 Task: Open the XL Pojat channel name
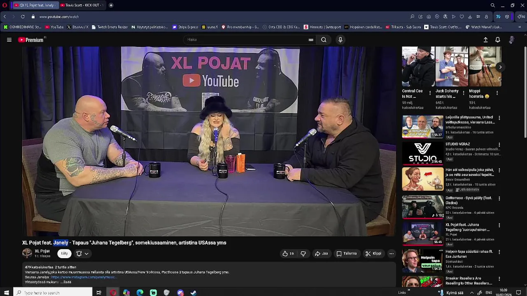42,251
